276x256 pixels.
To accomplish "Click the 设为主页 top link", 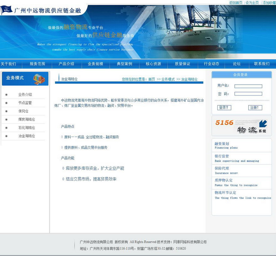I will (252, 3).
